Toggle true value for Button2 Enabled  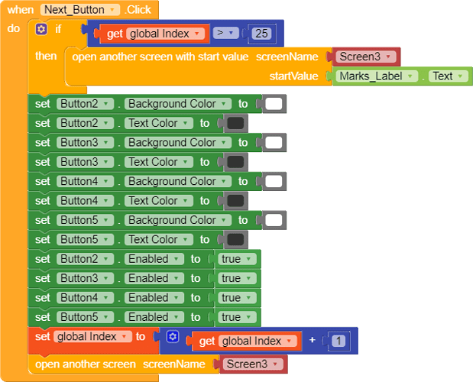(x=237, y=259)
